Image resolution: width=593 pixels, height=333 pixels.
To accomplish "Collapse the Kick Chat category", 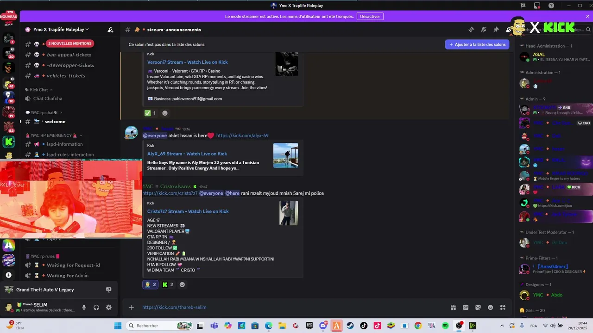I will pyautogui.click(x=38, y=90).
